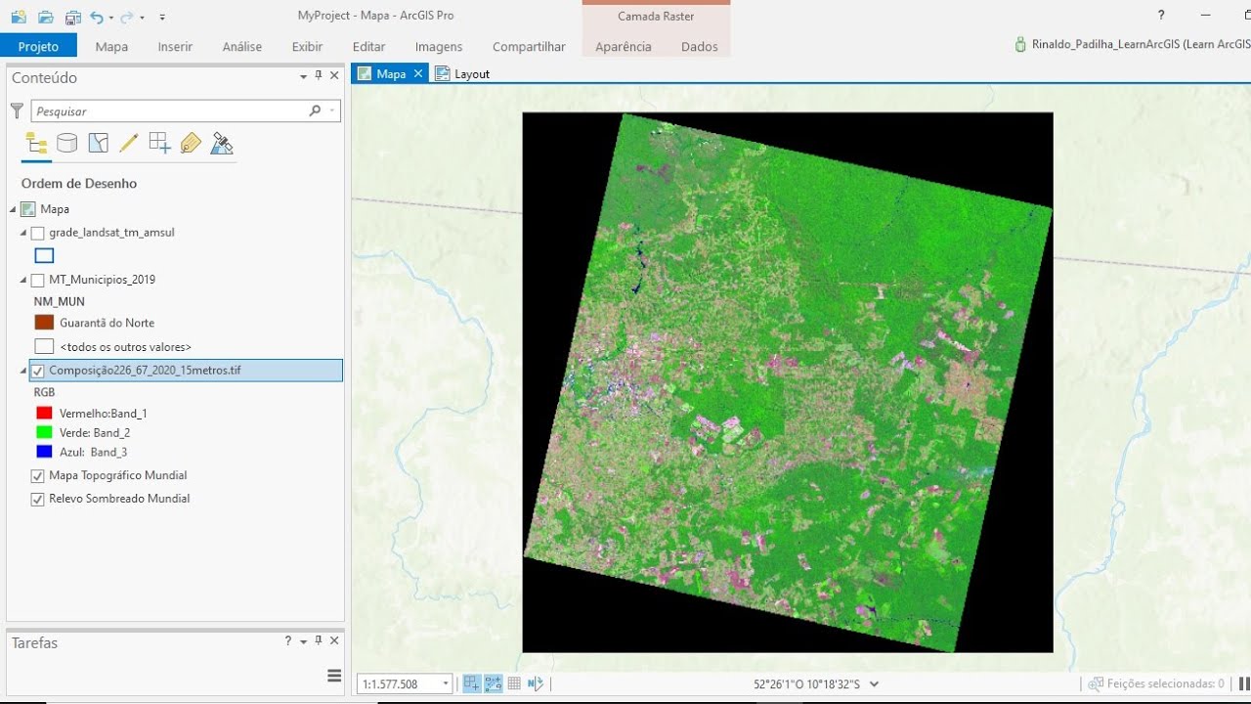Open the redo history dropdown arrow
This screenshot has width=1251, height=704.
coord(142,18)
